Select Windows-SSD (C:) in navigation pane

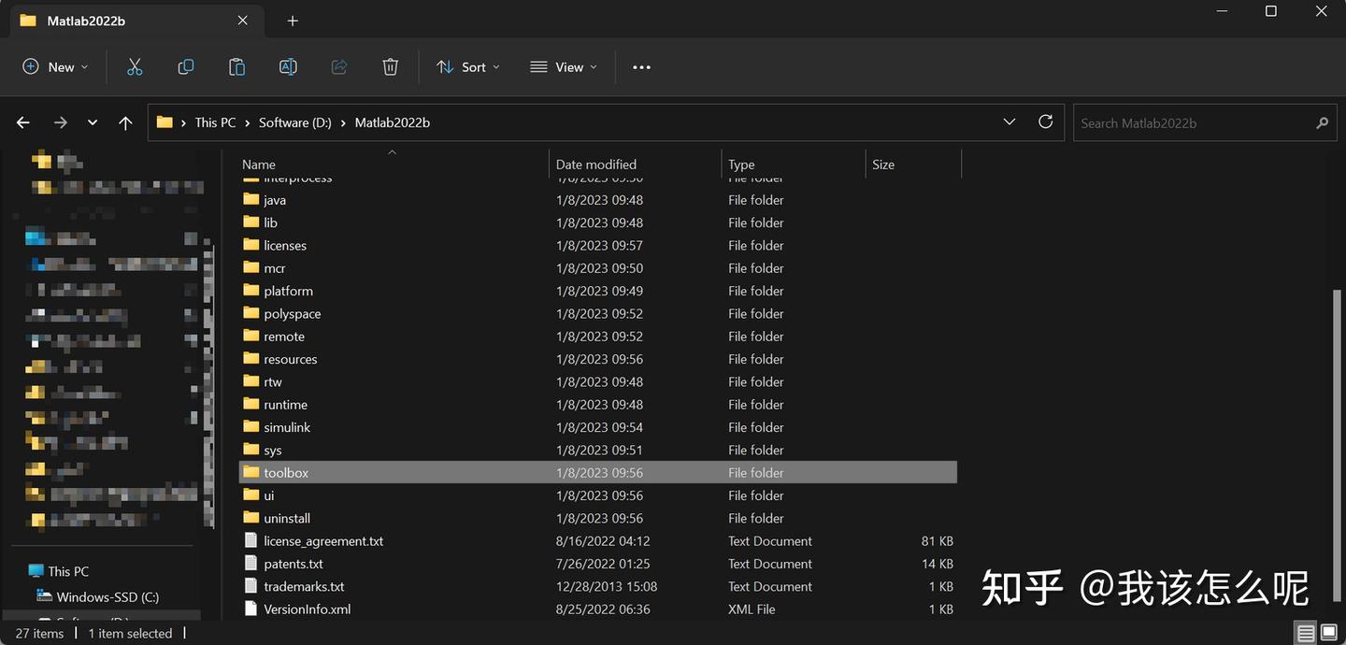[107, 596]
